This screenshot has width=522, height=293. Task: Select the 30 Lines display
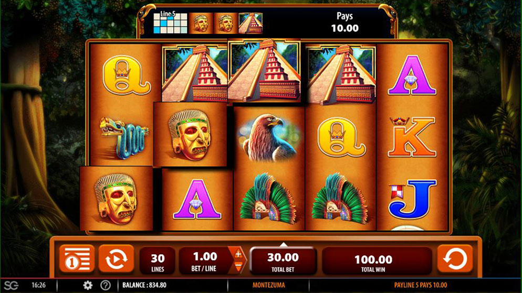tap(158, 262)
